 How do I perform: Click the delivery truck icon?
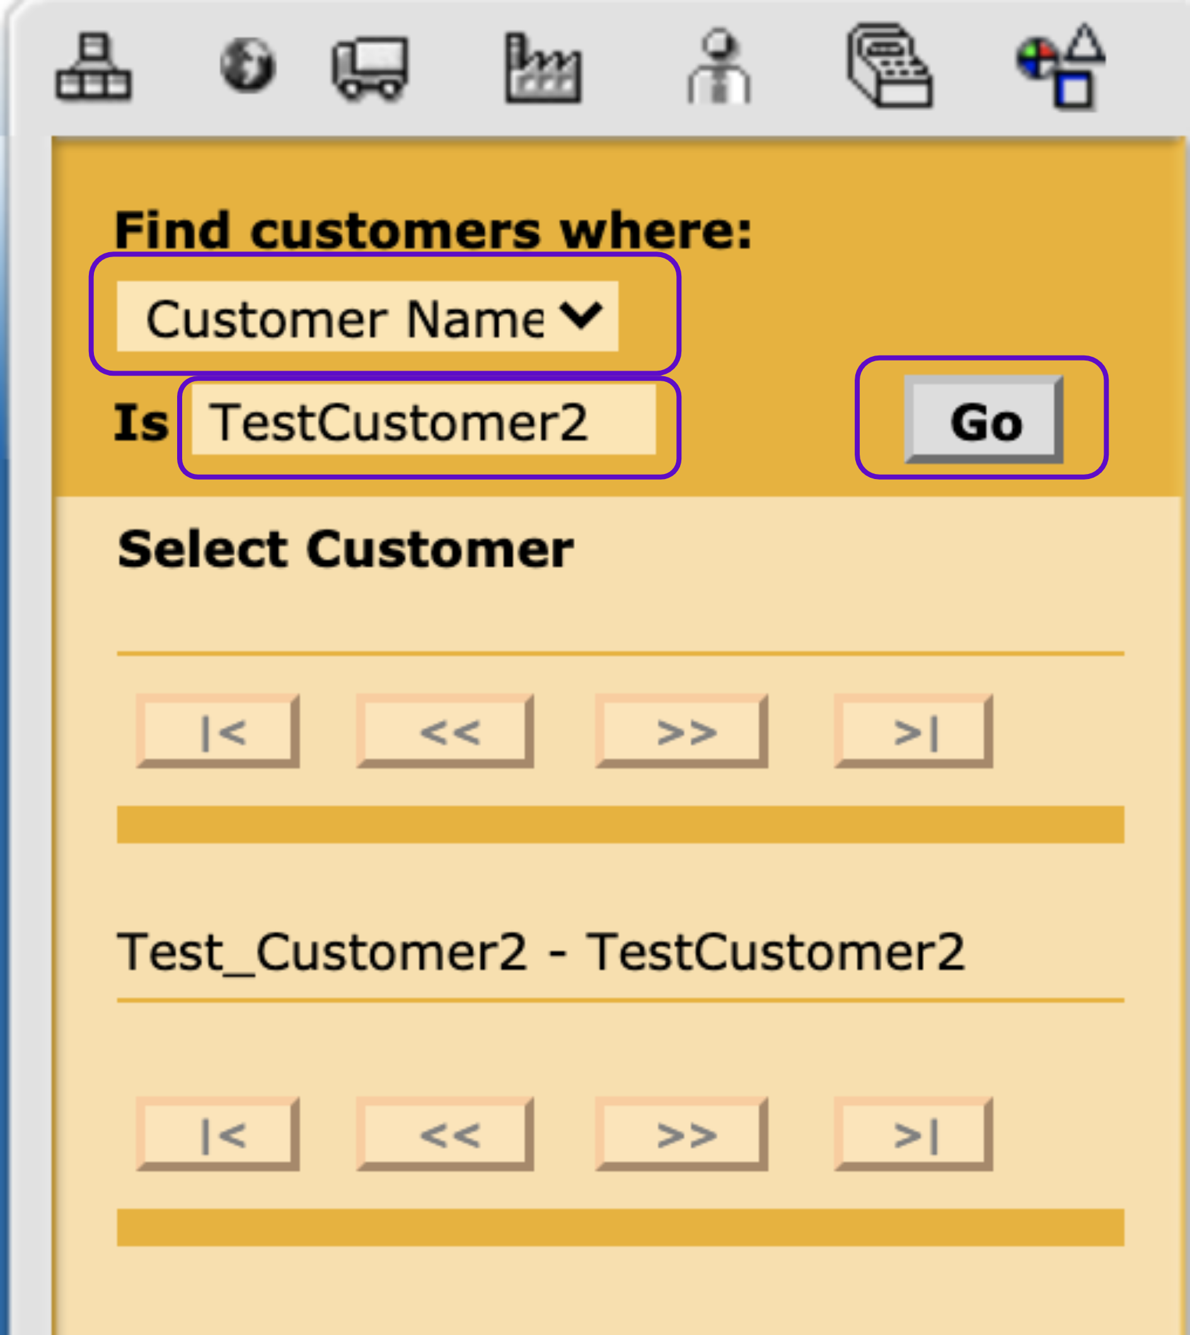(370, 68)
